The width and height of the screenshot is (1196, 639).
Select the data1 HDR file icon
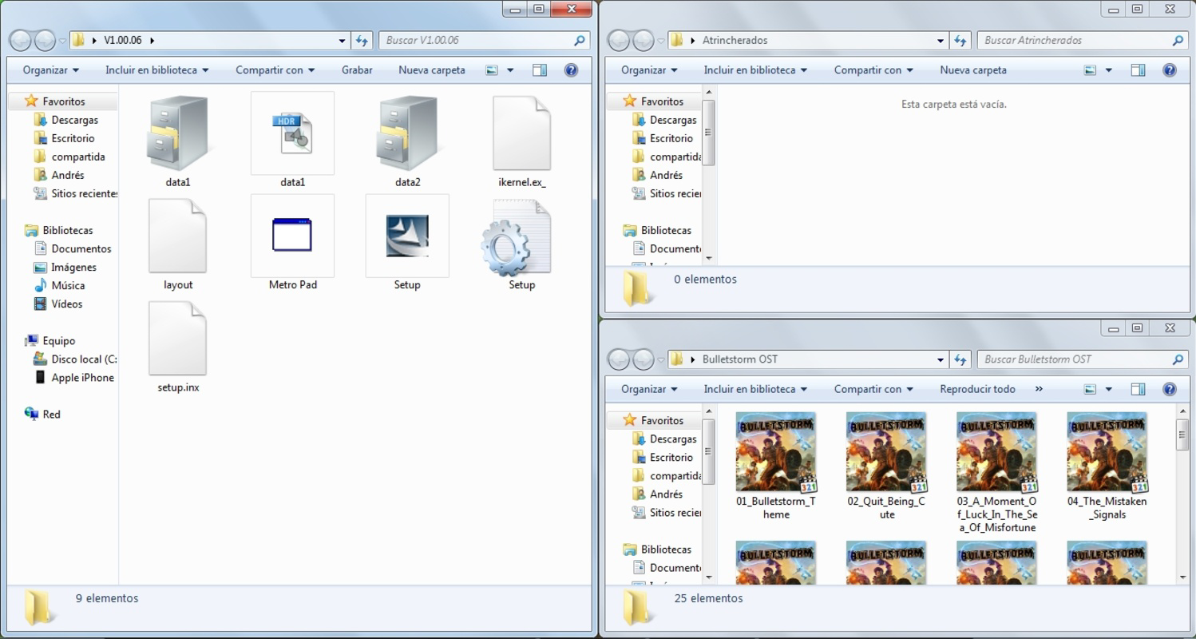coord(292,133)
